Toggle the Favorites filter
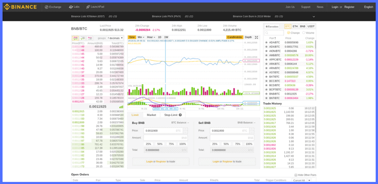Viewport: 378px width, 184px height. coord(272,27)
